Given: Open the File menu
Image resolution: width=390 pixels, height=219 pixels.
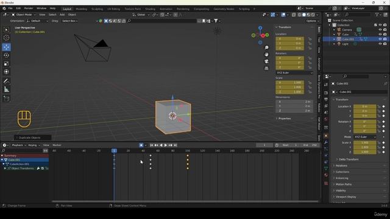Looking at the screenshot, I should [10, 9].
